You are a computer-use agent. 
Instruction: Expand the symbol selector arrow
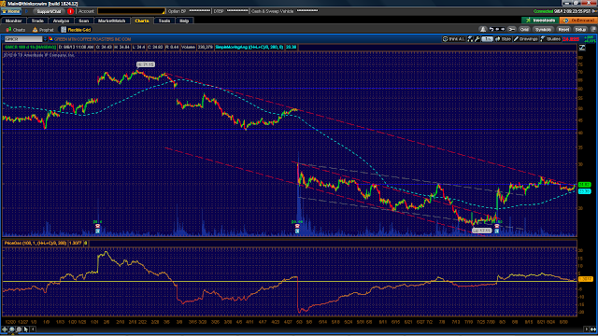(46, 39)
